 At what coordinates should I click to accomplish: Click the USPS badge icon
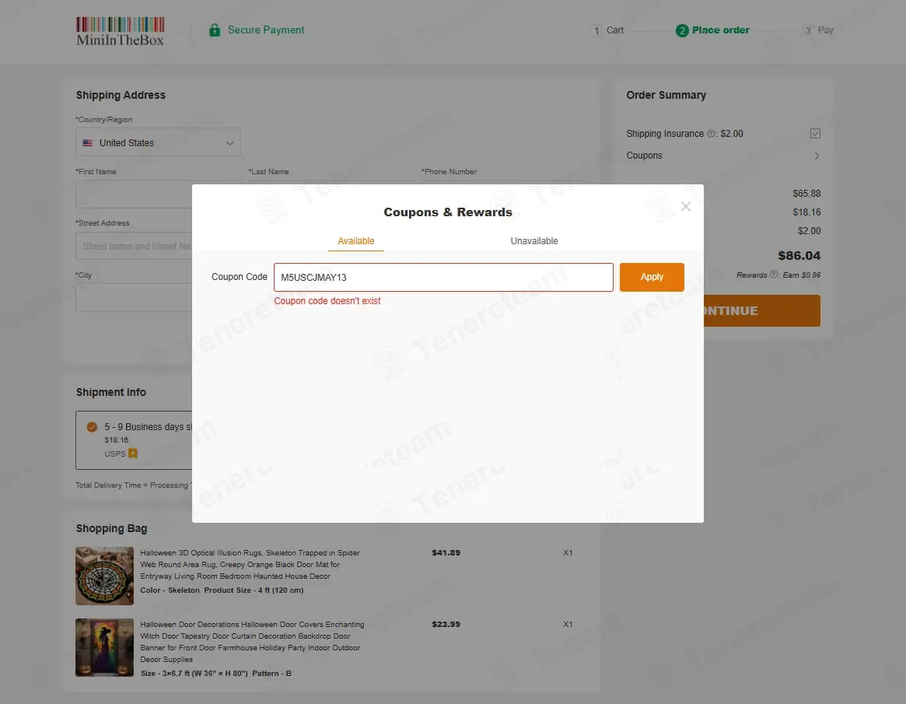coord(133,454)
